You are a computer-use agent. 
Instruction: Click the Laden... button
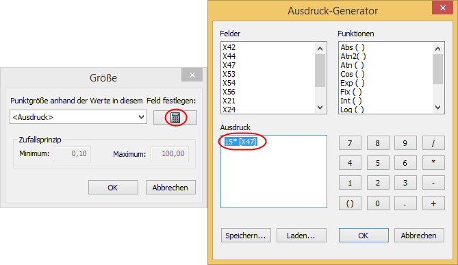click(x=301, y=236)
